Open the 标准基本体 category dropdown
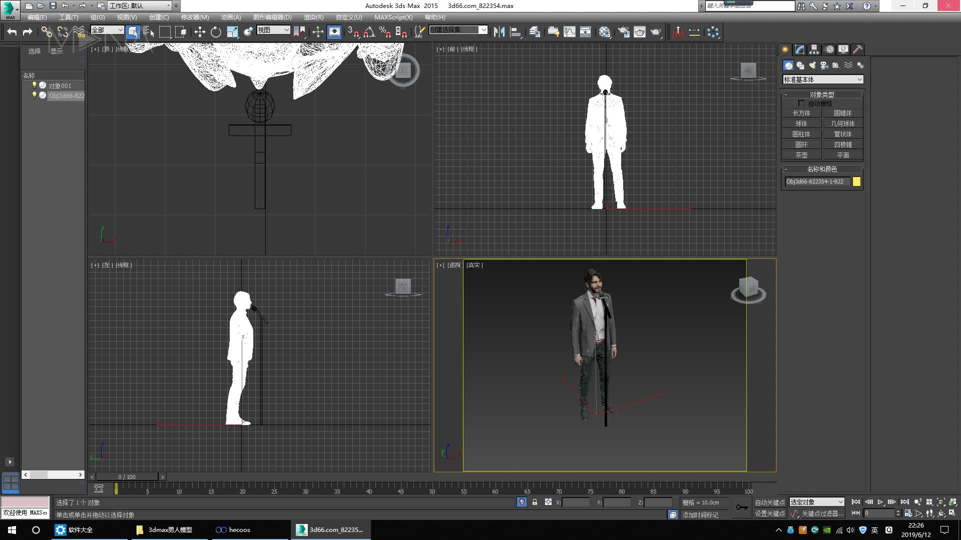Screen dimensions: 961x540 click(823, 79)
